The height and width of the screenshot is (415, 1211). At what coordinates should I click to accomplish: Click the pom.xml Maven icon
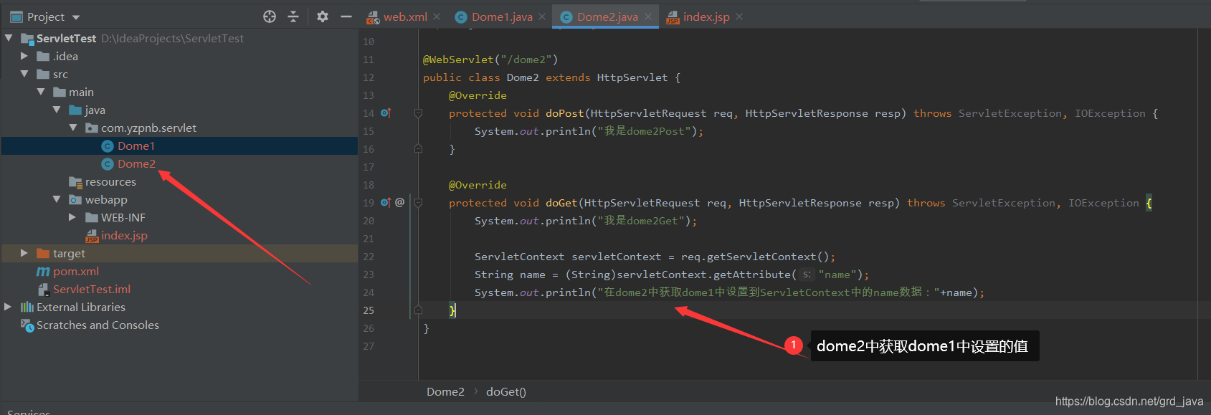pyautogui.click(x=43, y=272)
